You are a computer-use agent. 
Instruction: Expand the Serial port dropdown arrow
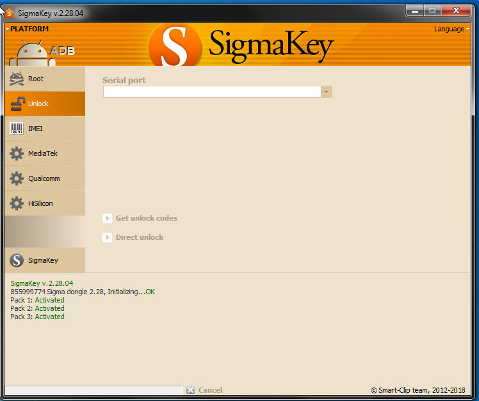[x=326, y=92]
